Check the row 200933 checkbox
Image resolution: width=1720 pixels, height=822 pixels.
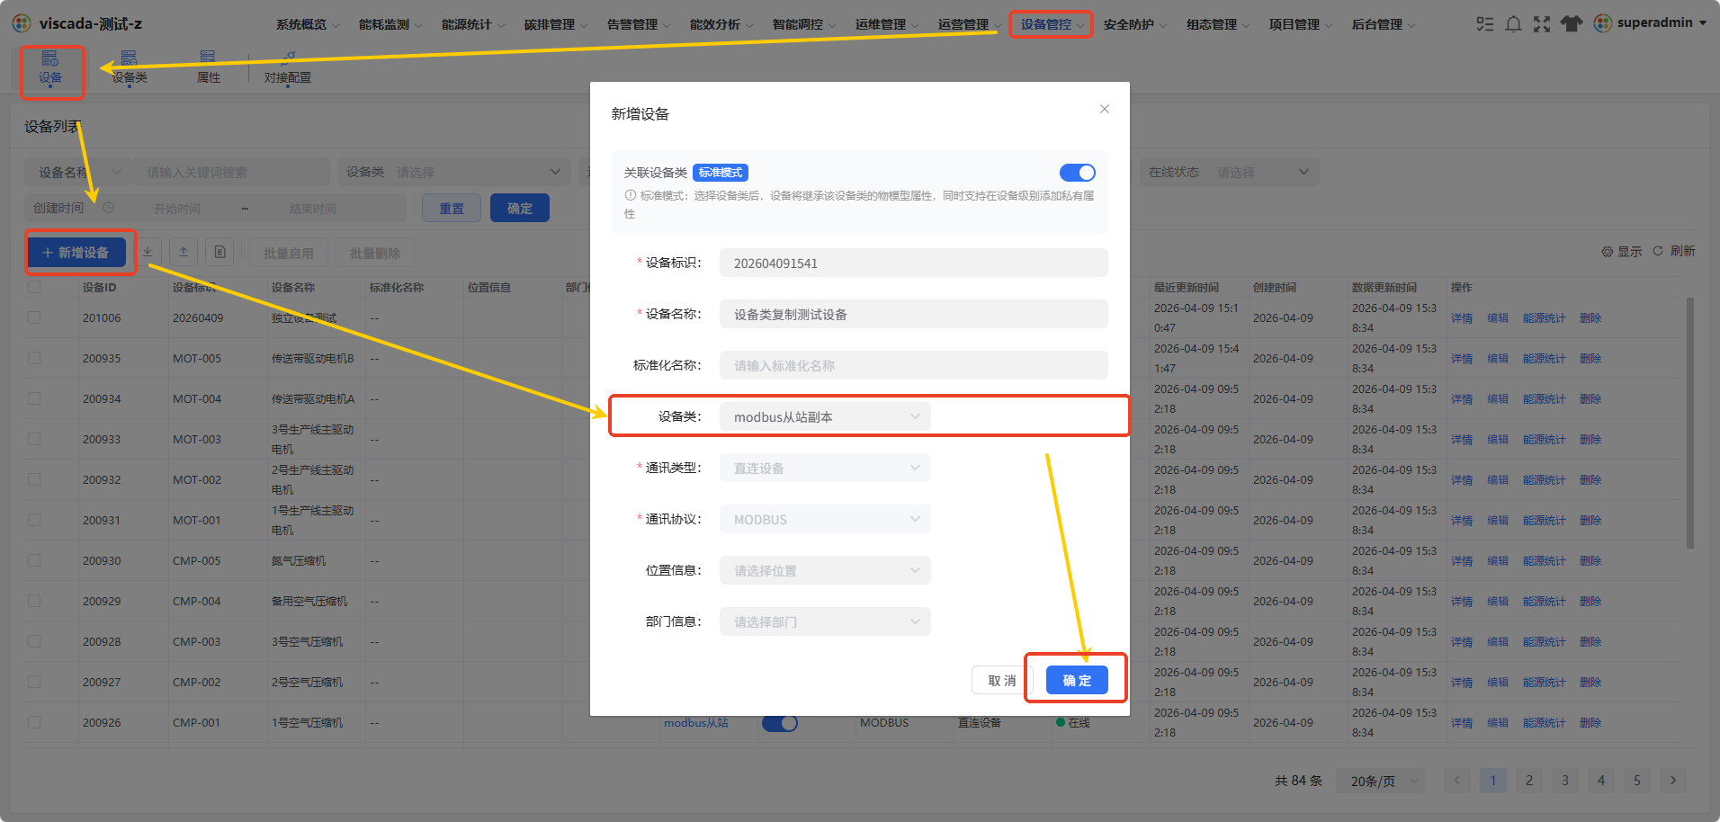34,439
